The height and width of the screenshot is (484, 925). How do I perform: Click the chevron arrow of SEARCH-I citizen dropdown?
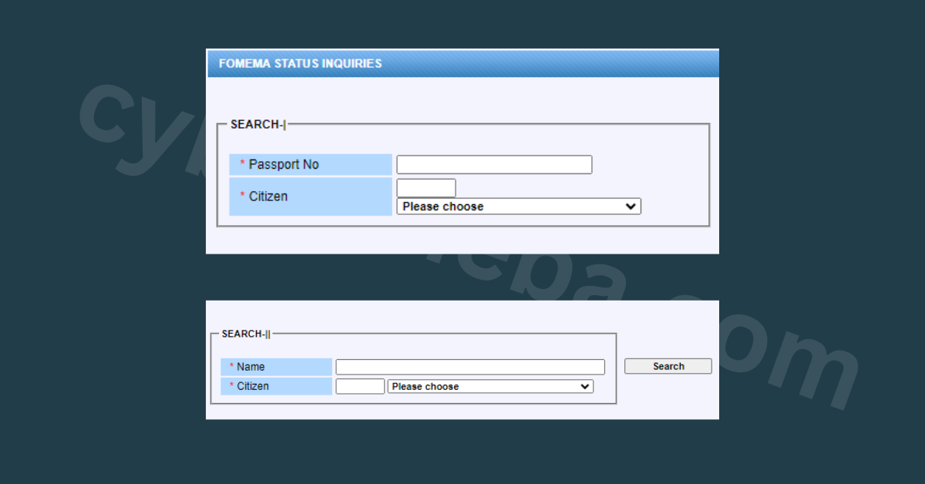pyautogui.click(x=631, y=207)
